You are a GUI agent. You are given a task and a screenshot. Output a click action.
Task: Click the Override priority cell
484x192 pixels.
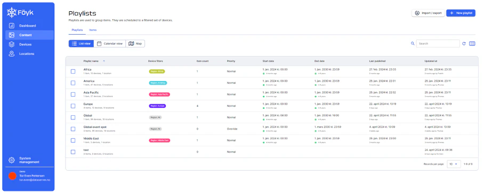232,129
